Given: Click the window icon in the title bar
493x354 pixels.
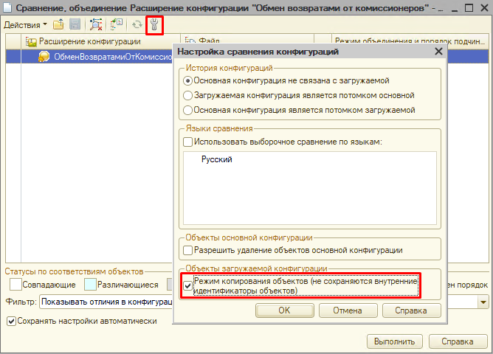Looking at the screenshot, I should coord(7,7).
